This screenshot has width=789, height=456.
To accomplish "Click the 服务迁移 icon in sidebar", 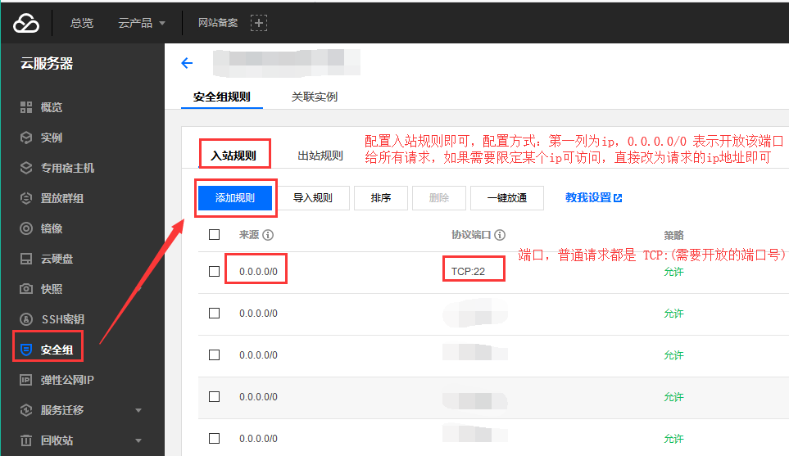I will pos(26,410).
